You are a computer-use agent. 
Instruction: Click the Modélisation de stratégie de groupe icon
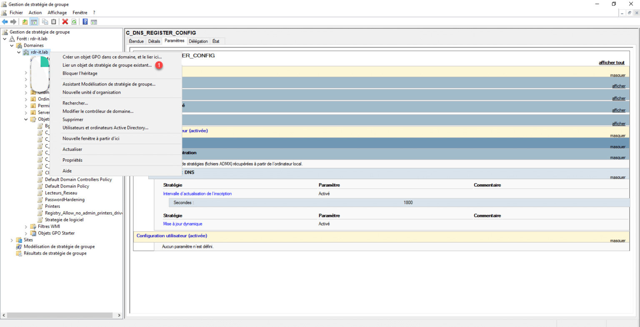[19, 247]
